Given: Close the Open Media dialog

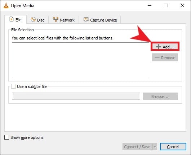Looking at the screenshot, I should 182,5.
